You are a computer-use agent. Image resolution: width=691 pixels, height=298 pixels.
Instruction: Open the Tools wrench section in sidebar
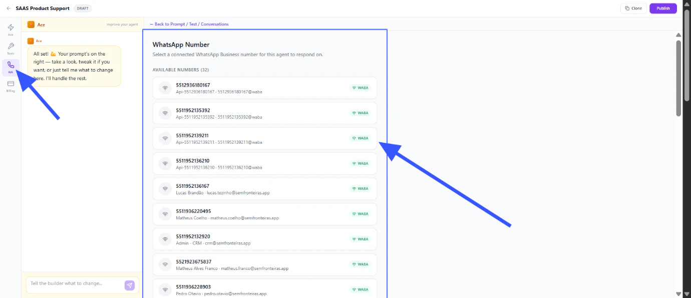11,48
